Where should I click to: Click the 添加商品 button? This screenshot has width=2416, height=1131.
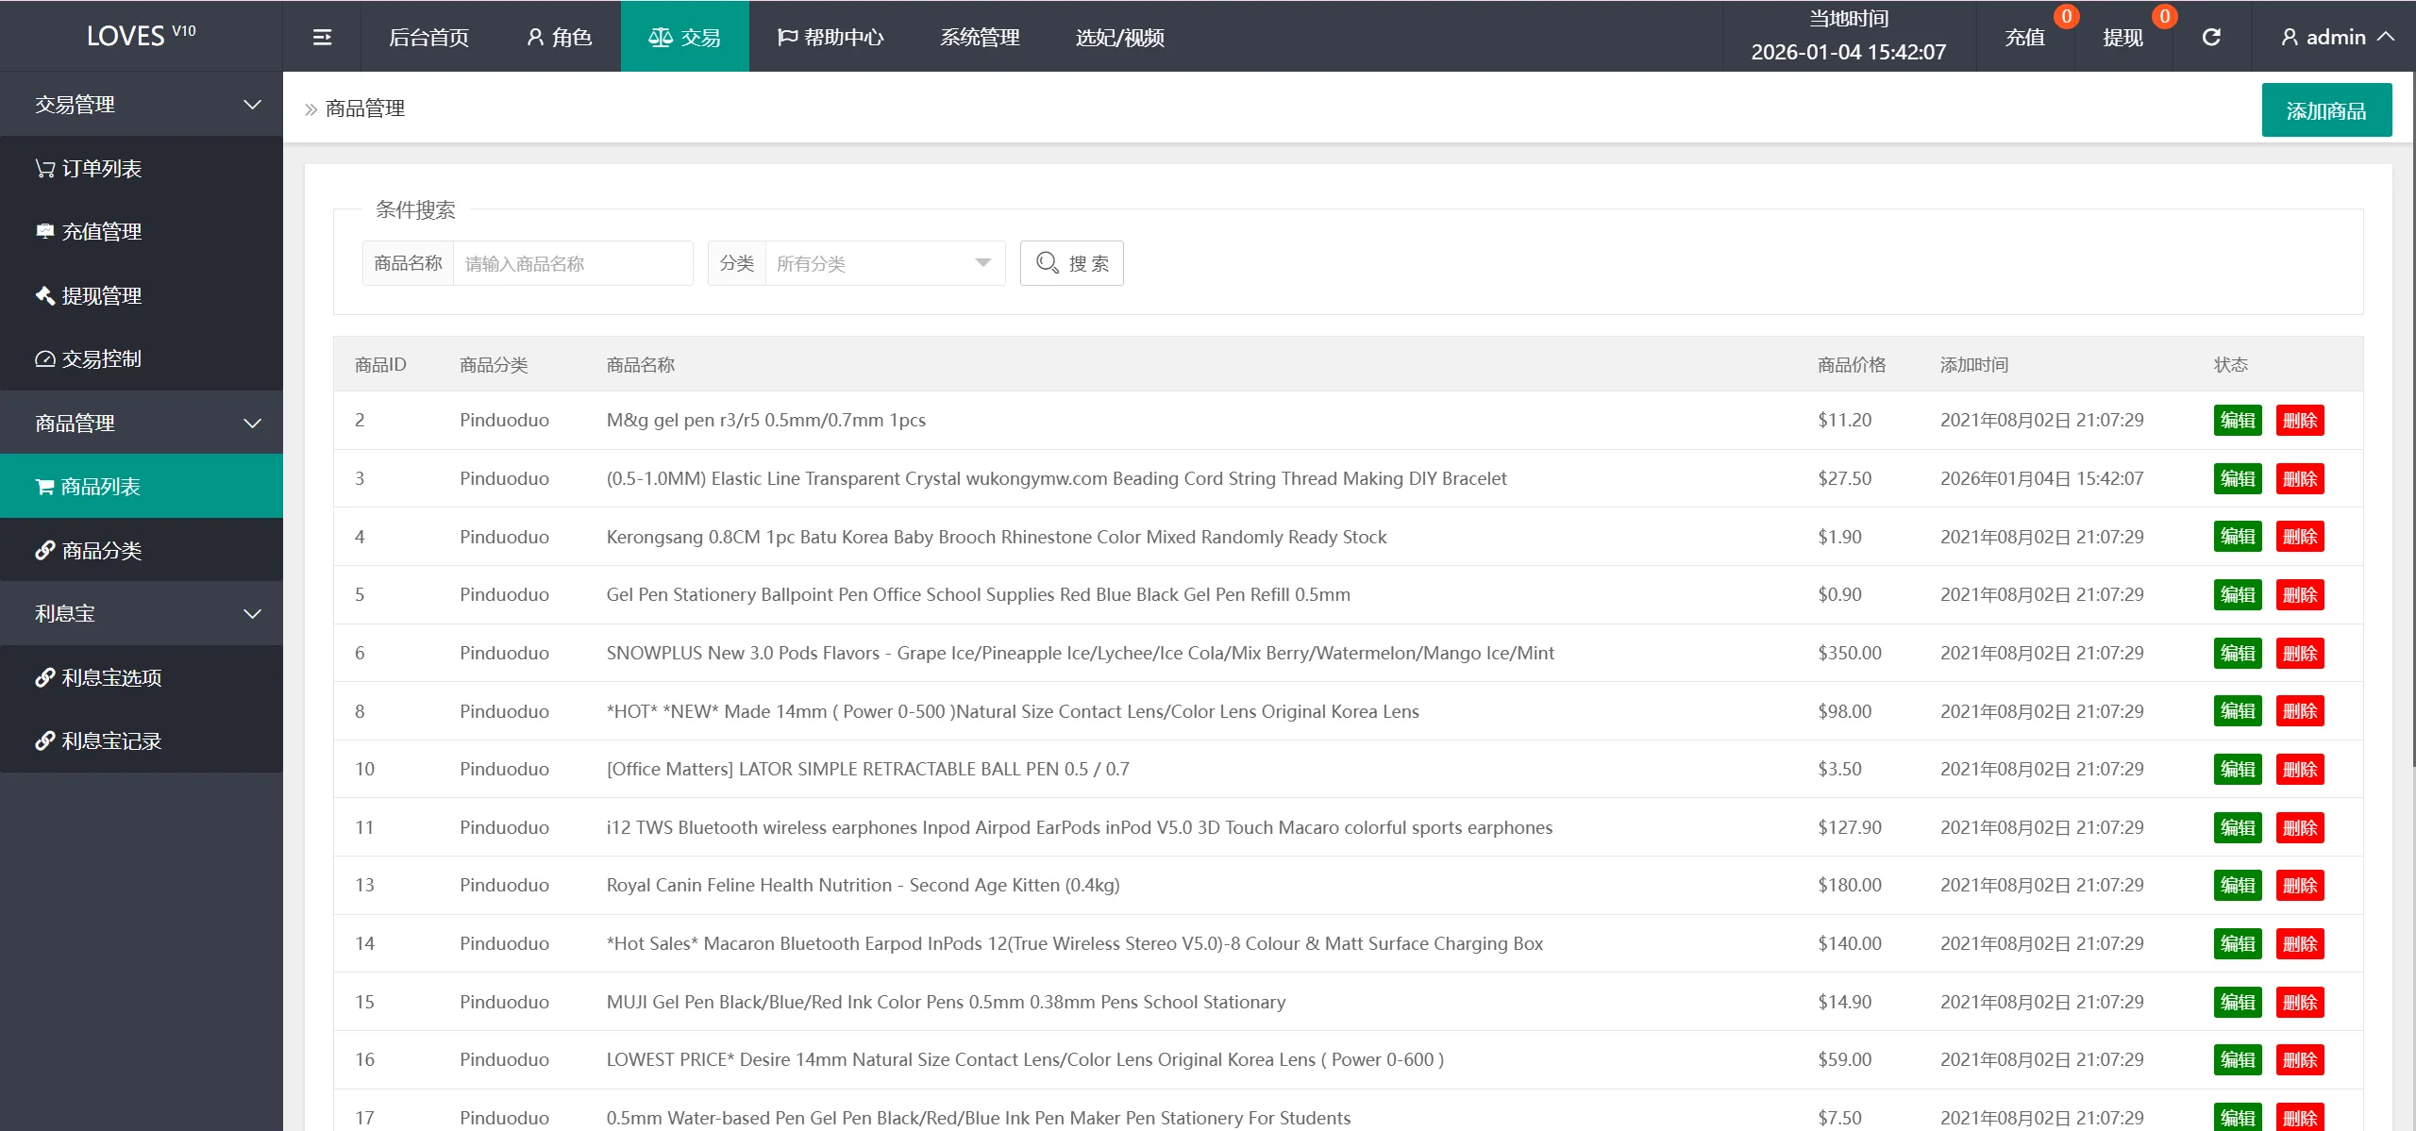click(x=2325, y=111)
